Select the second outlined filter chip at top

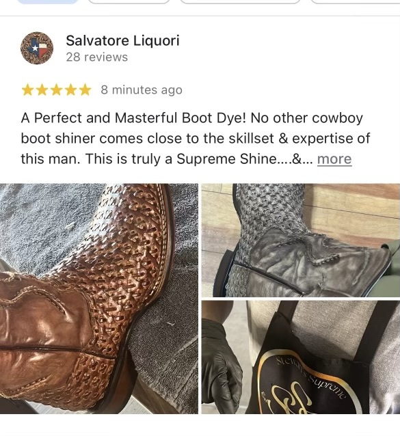tap(129, 1)
